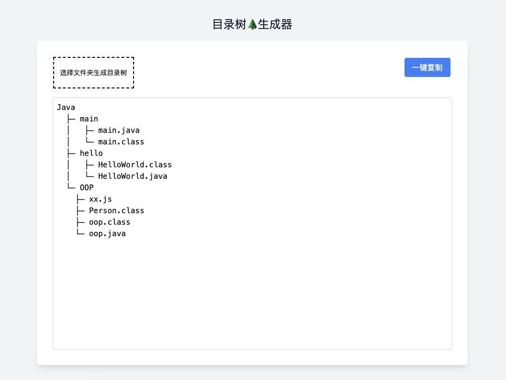Click the main.java file entry
This screenshot has height=380, width=506.
(119, 130)
